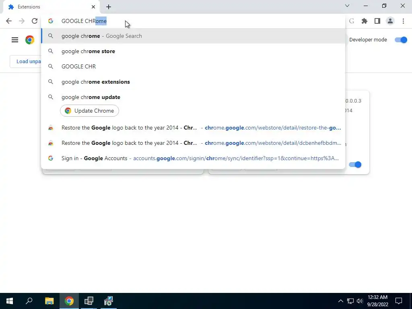The height and width of the screenshot is (309, 412).
Task: Open a new tab with the plus button
Action: tap(109, 7)
